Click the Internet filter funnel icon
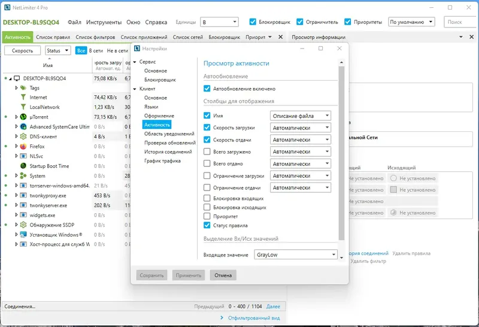The height and width of the screenshot is (327, 479). tap(23, 97)
